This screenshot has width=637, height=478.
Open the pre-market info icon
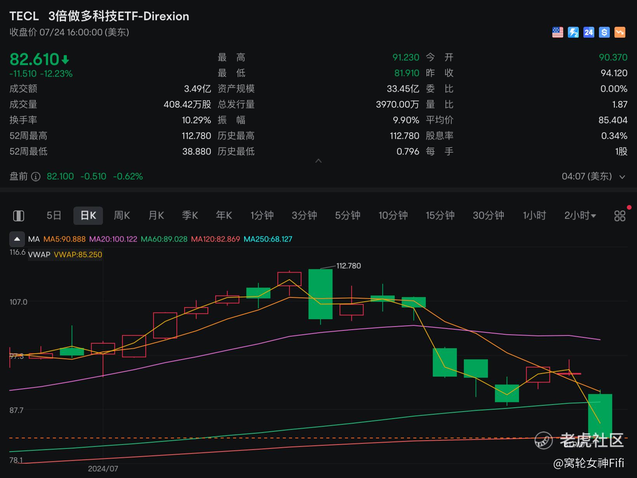[36, 177]
